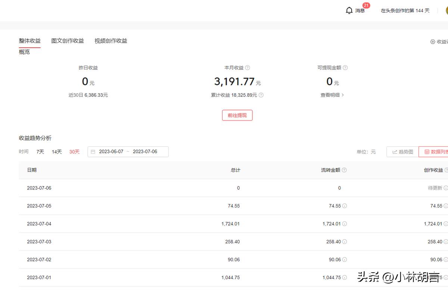Screen dimensions: 448x291
Task: Click the notification bell icon
Action: [349, 10]
